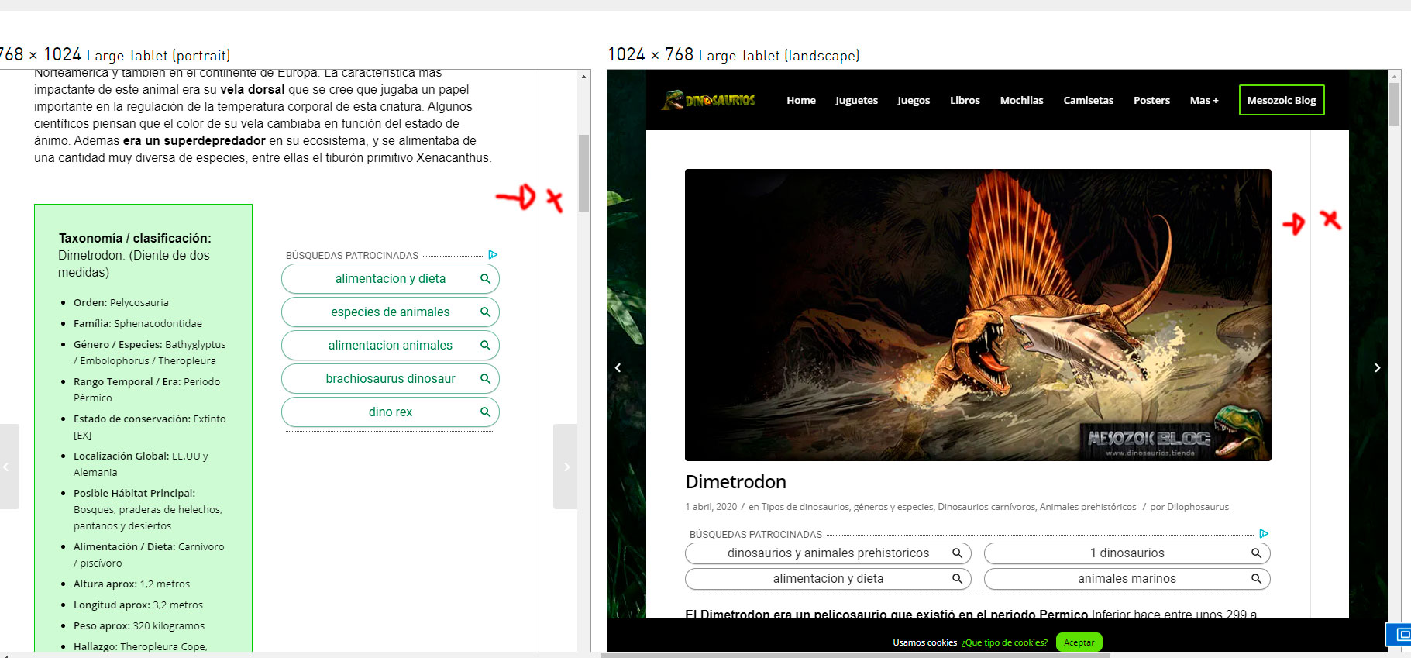Open the Home menu item
The image size is (1411, 658).
tap(801, 100)
